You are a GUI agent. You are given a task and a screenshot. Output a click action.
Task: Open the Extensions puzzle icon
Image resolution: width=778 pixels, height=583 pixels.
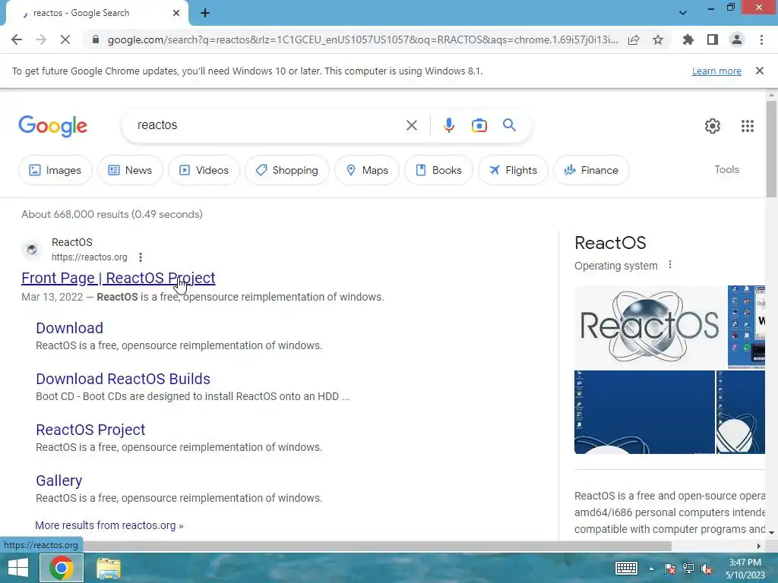tap(688, 39)
